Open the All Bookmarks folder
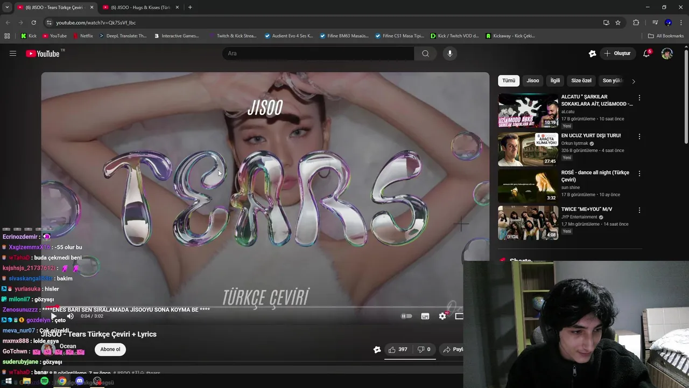 pyautogui.click(x=666, y=36)
